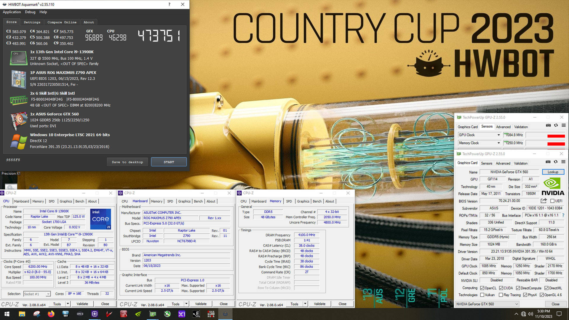
Task: Open the NVIDIA GeForce GTX 560 GPU selector dropdown
Action: tap(487, 304)
